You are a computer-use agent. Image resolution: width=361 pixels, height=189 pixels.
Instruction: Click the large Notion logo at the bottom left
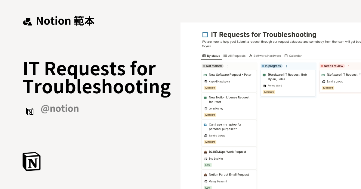(x=31, y=161)
